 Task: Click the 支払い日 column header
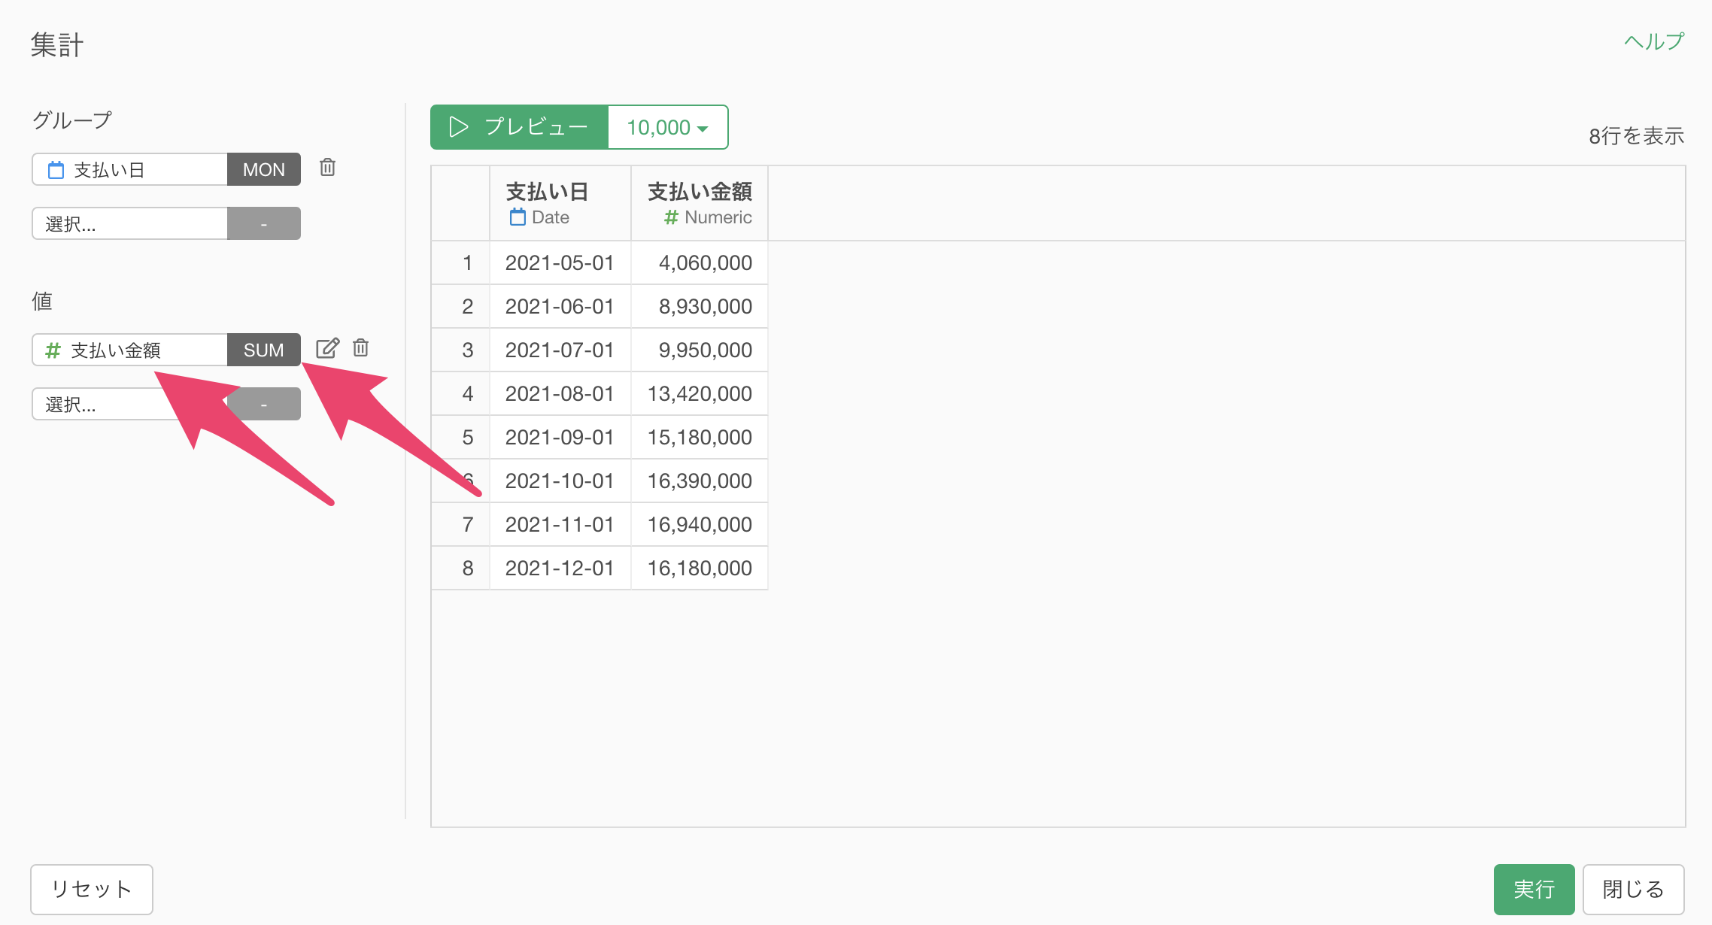(560, 203)
